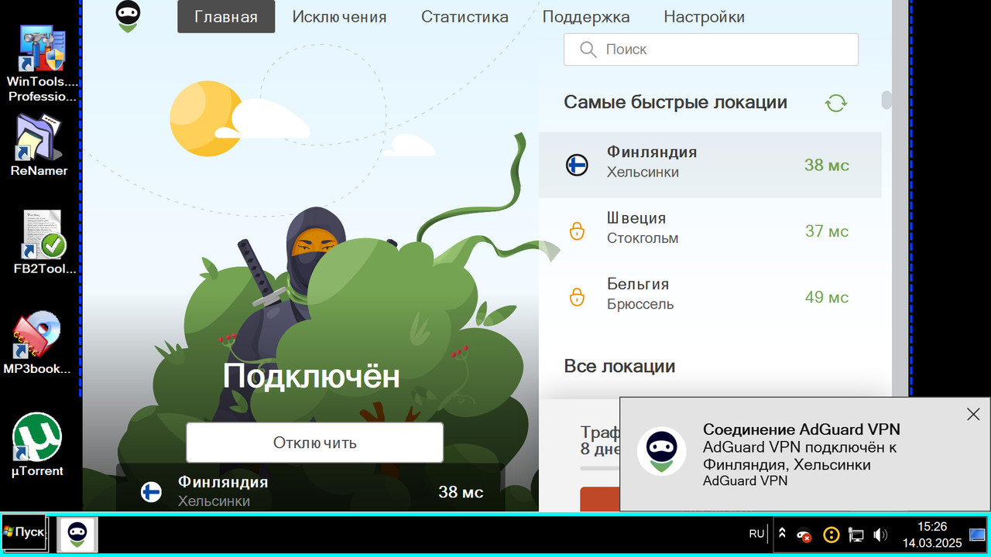Click the magnifier icon in search box

click(588, 50)
